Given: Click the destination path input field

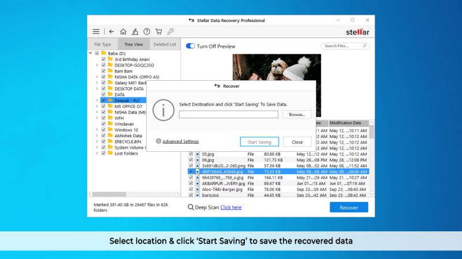Looking at the screenshot, I should tap(229, 114).
